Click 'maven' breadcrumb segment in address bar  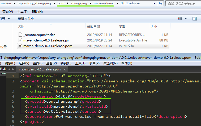tap(6, 3)
